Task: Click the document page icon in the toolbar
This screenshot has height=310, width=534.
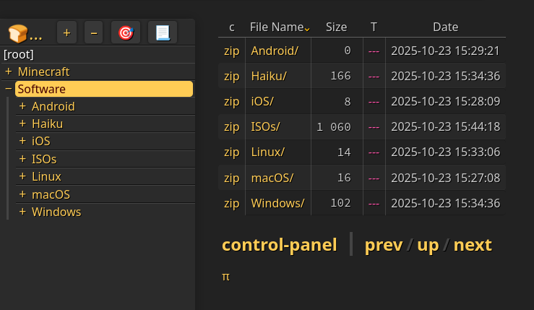Action: coord(163,33)
